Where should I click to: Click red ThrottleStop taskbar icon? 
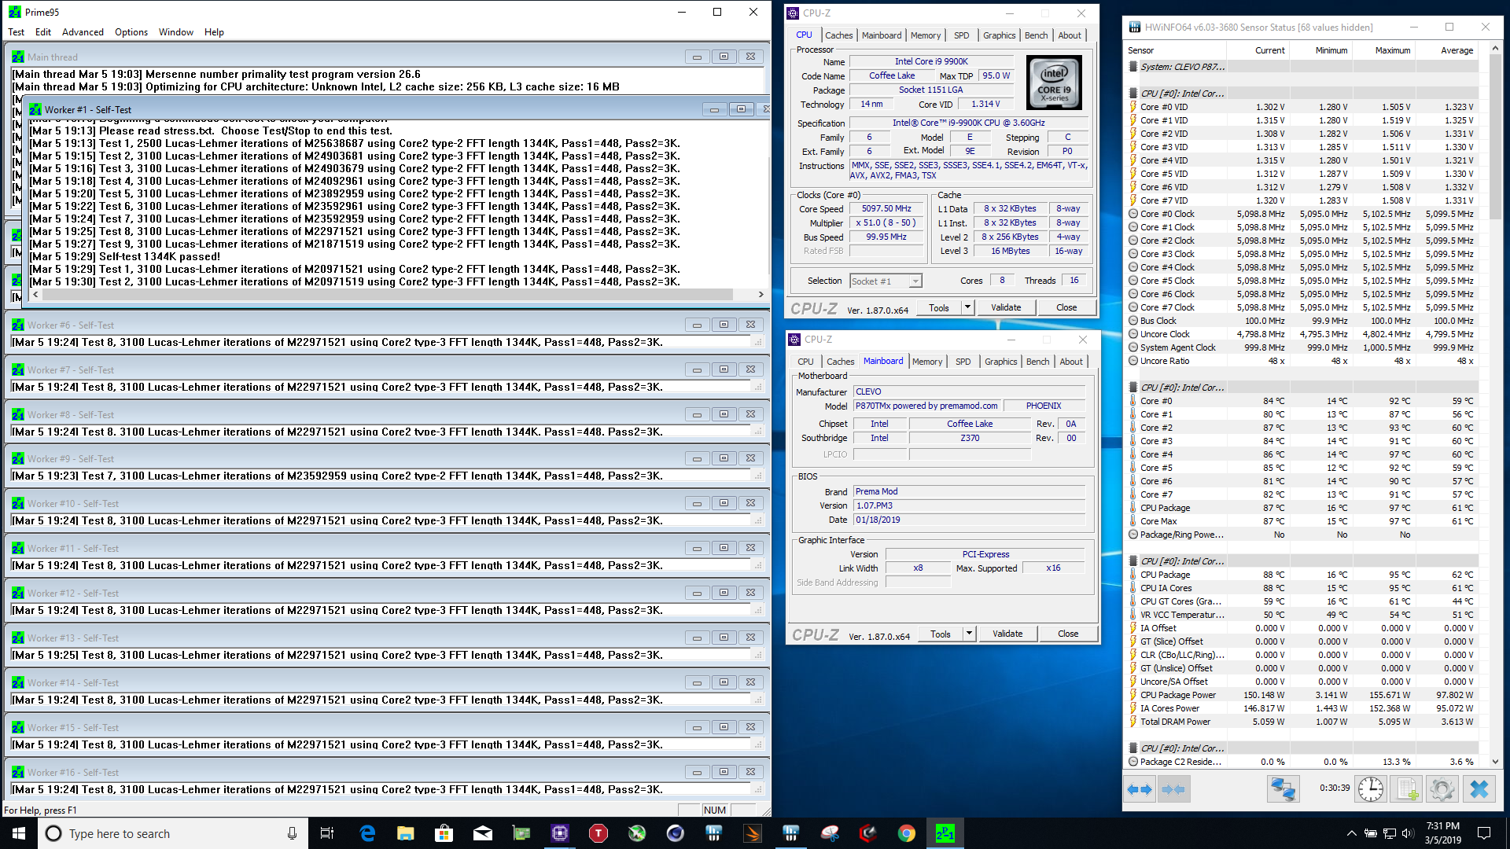[598, 833]
